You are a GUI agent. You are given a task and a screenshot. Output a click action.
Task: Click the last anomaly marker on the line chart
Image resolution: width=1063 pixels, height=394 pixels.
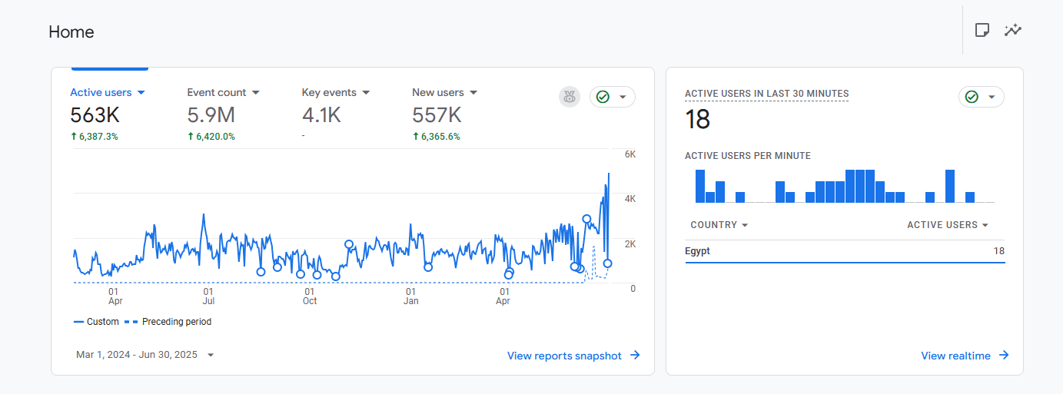tap(607, 263)
